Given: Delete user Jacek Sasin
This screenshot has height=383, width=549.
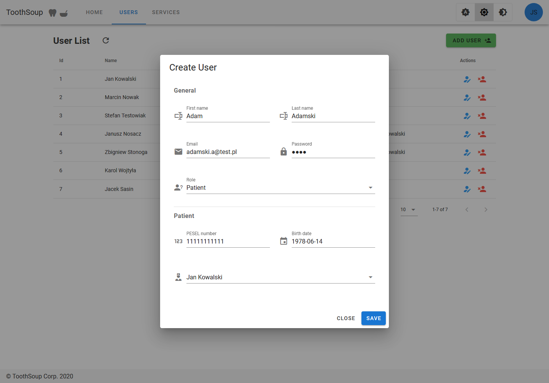Looking at the screenshot, I should (482, 189).
